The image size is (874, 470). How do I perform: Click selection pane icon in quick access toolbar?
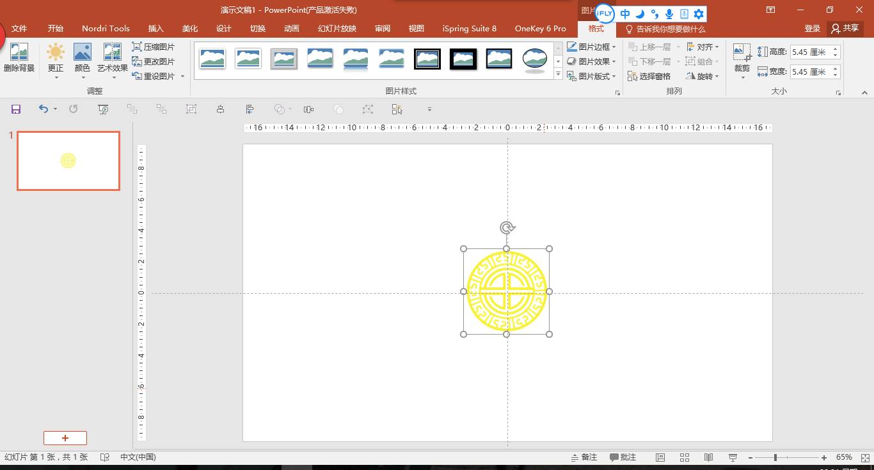397,109
